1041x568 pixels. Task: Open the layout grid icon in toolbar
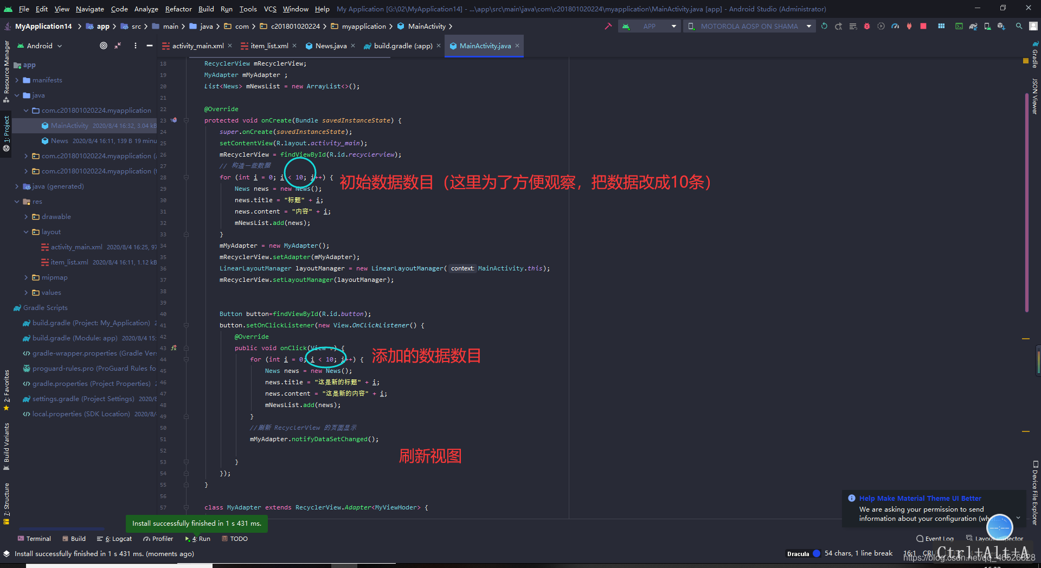(941, 26)
